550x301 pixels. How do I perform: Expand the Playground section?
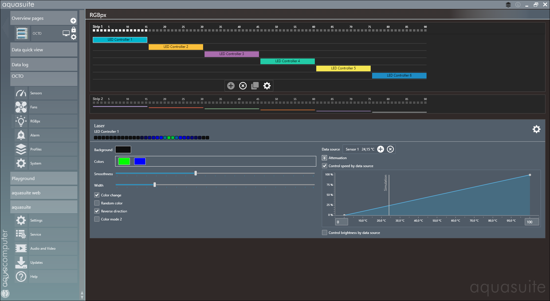[44, 178]
